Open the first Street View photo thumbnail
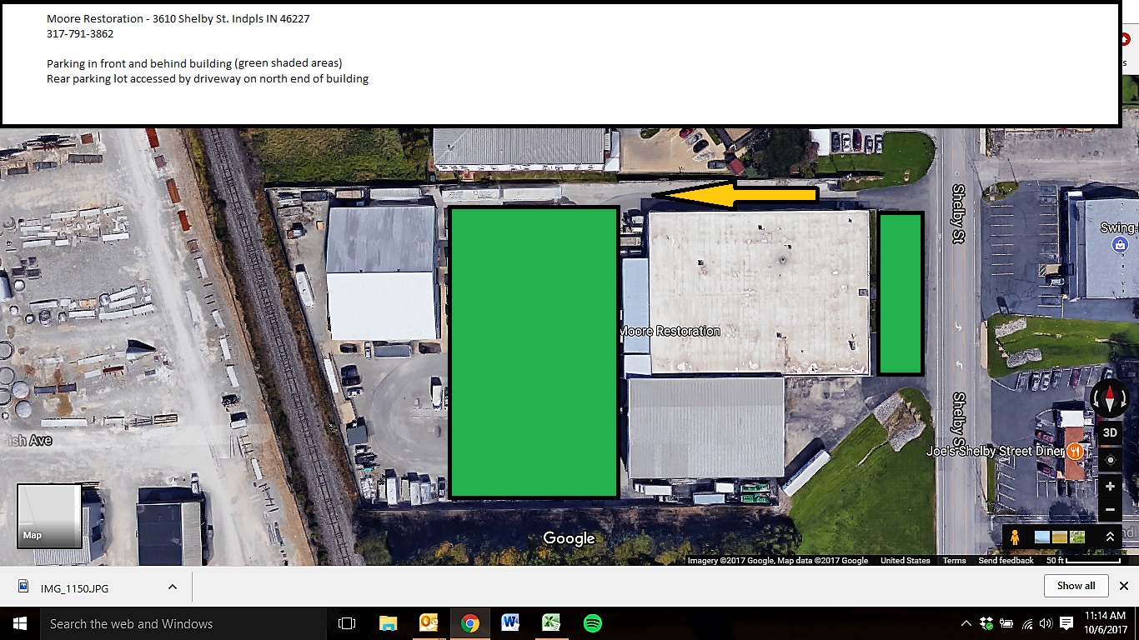This screenshot has width=1139, height=640. click(x=1042, y=537)
